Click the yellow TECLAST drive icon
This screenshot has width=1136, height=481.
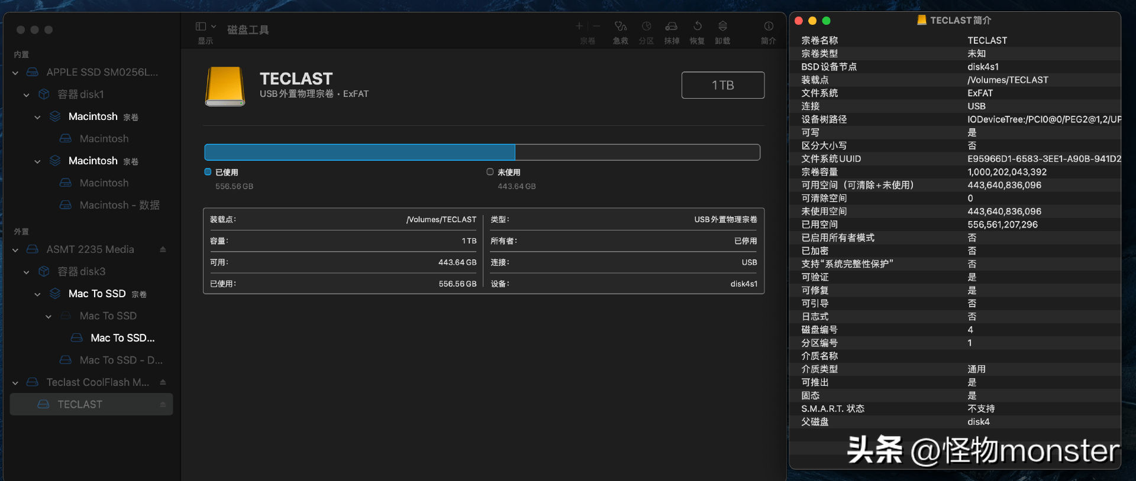225,86
